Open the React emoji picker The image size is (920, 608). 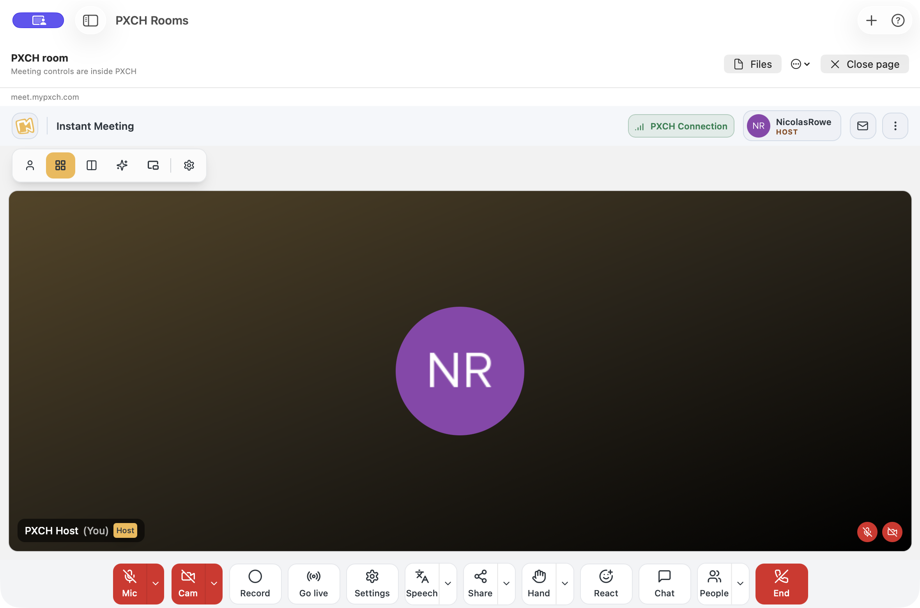pos(606,583)
